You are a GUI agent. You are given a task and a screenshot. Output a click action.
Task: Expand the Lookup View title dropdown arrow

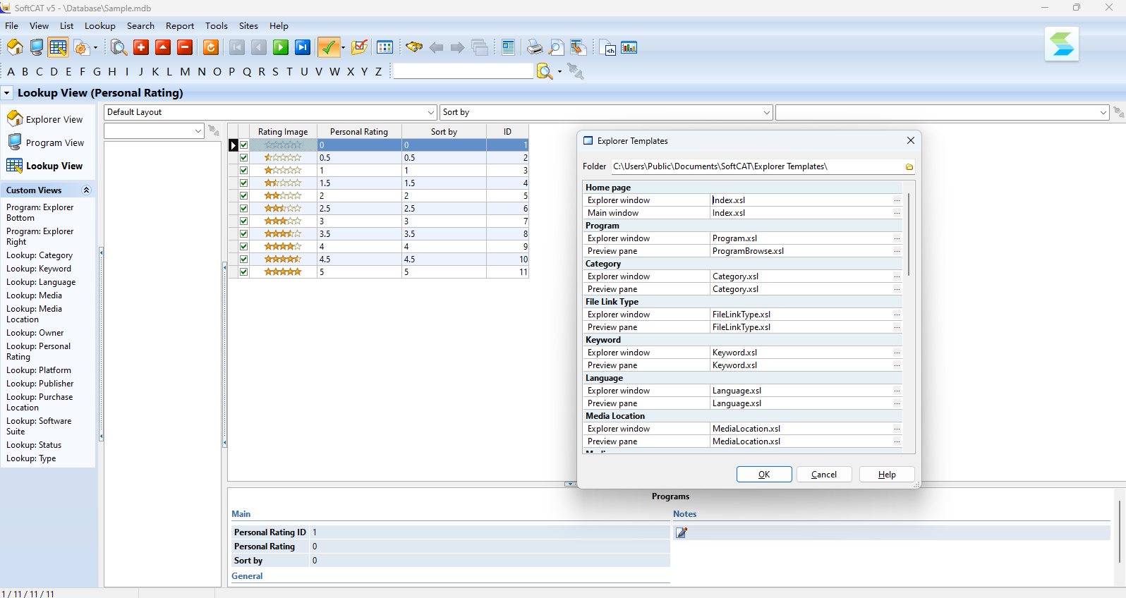(6, 93)
